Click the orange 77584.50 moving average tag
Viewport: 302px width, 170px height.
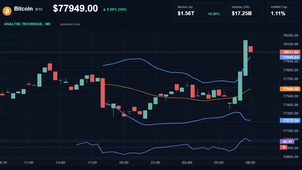pos(290,89)
